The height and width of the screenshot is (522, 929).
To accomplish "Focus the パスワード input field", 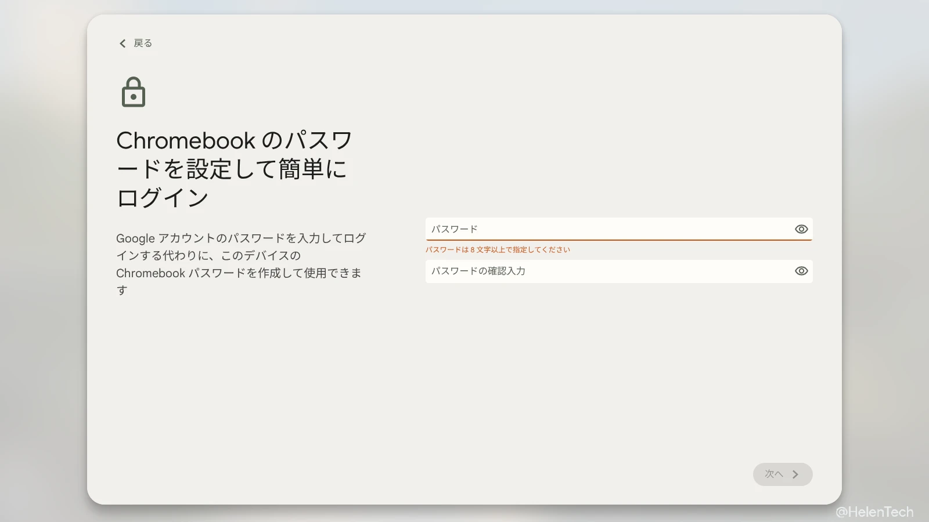I will [x=610, y=229].
